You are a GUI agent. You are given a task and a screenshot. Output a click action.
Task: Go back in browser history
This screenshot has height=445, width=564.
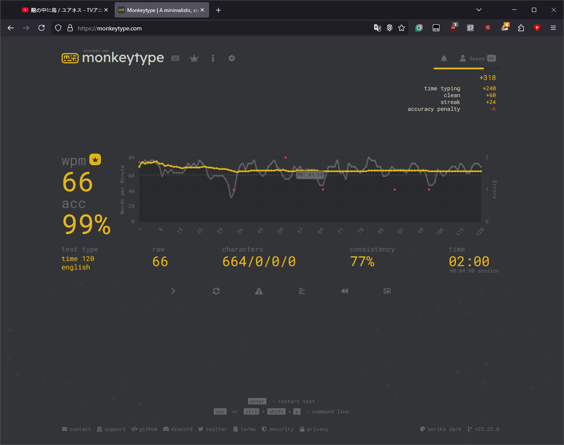pos(11,28)
